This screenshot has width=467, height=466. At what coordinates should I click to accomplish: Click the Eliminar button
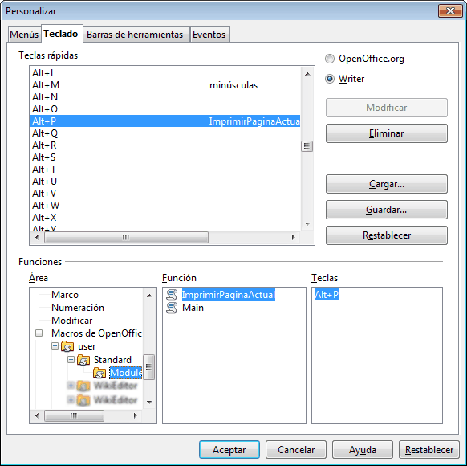click(386, 133)
